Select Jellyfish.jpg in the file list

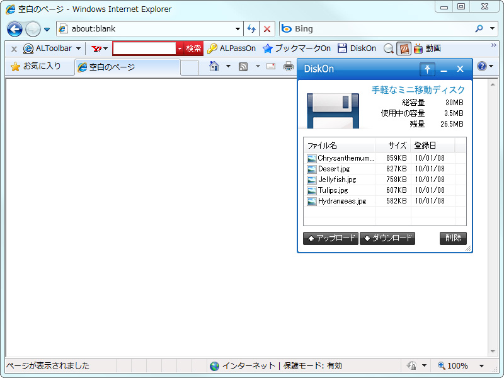(x=385, y=180)
